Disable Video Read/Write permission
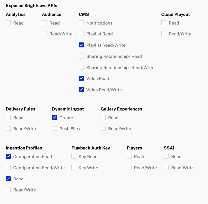This screenshot has height=204, width=208. tap(81, 90)
